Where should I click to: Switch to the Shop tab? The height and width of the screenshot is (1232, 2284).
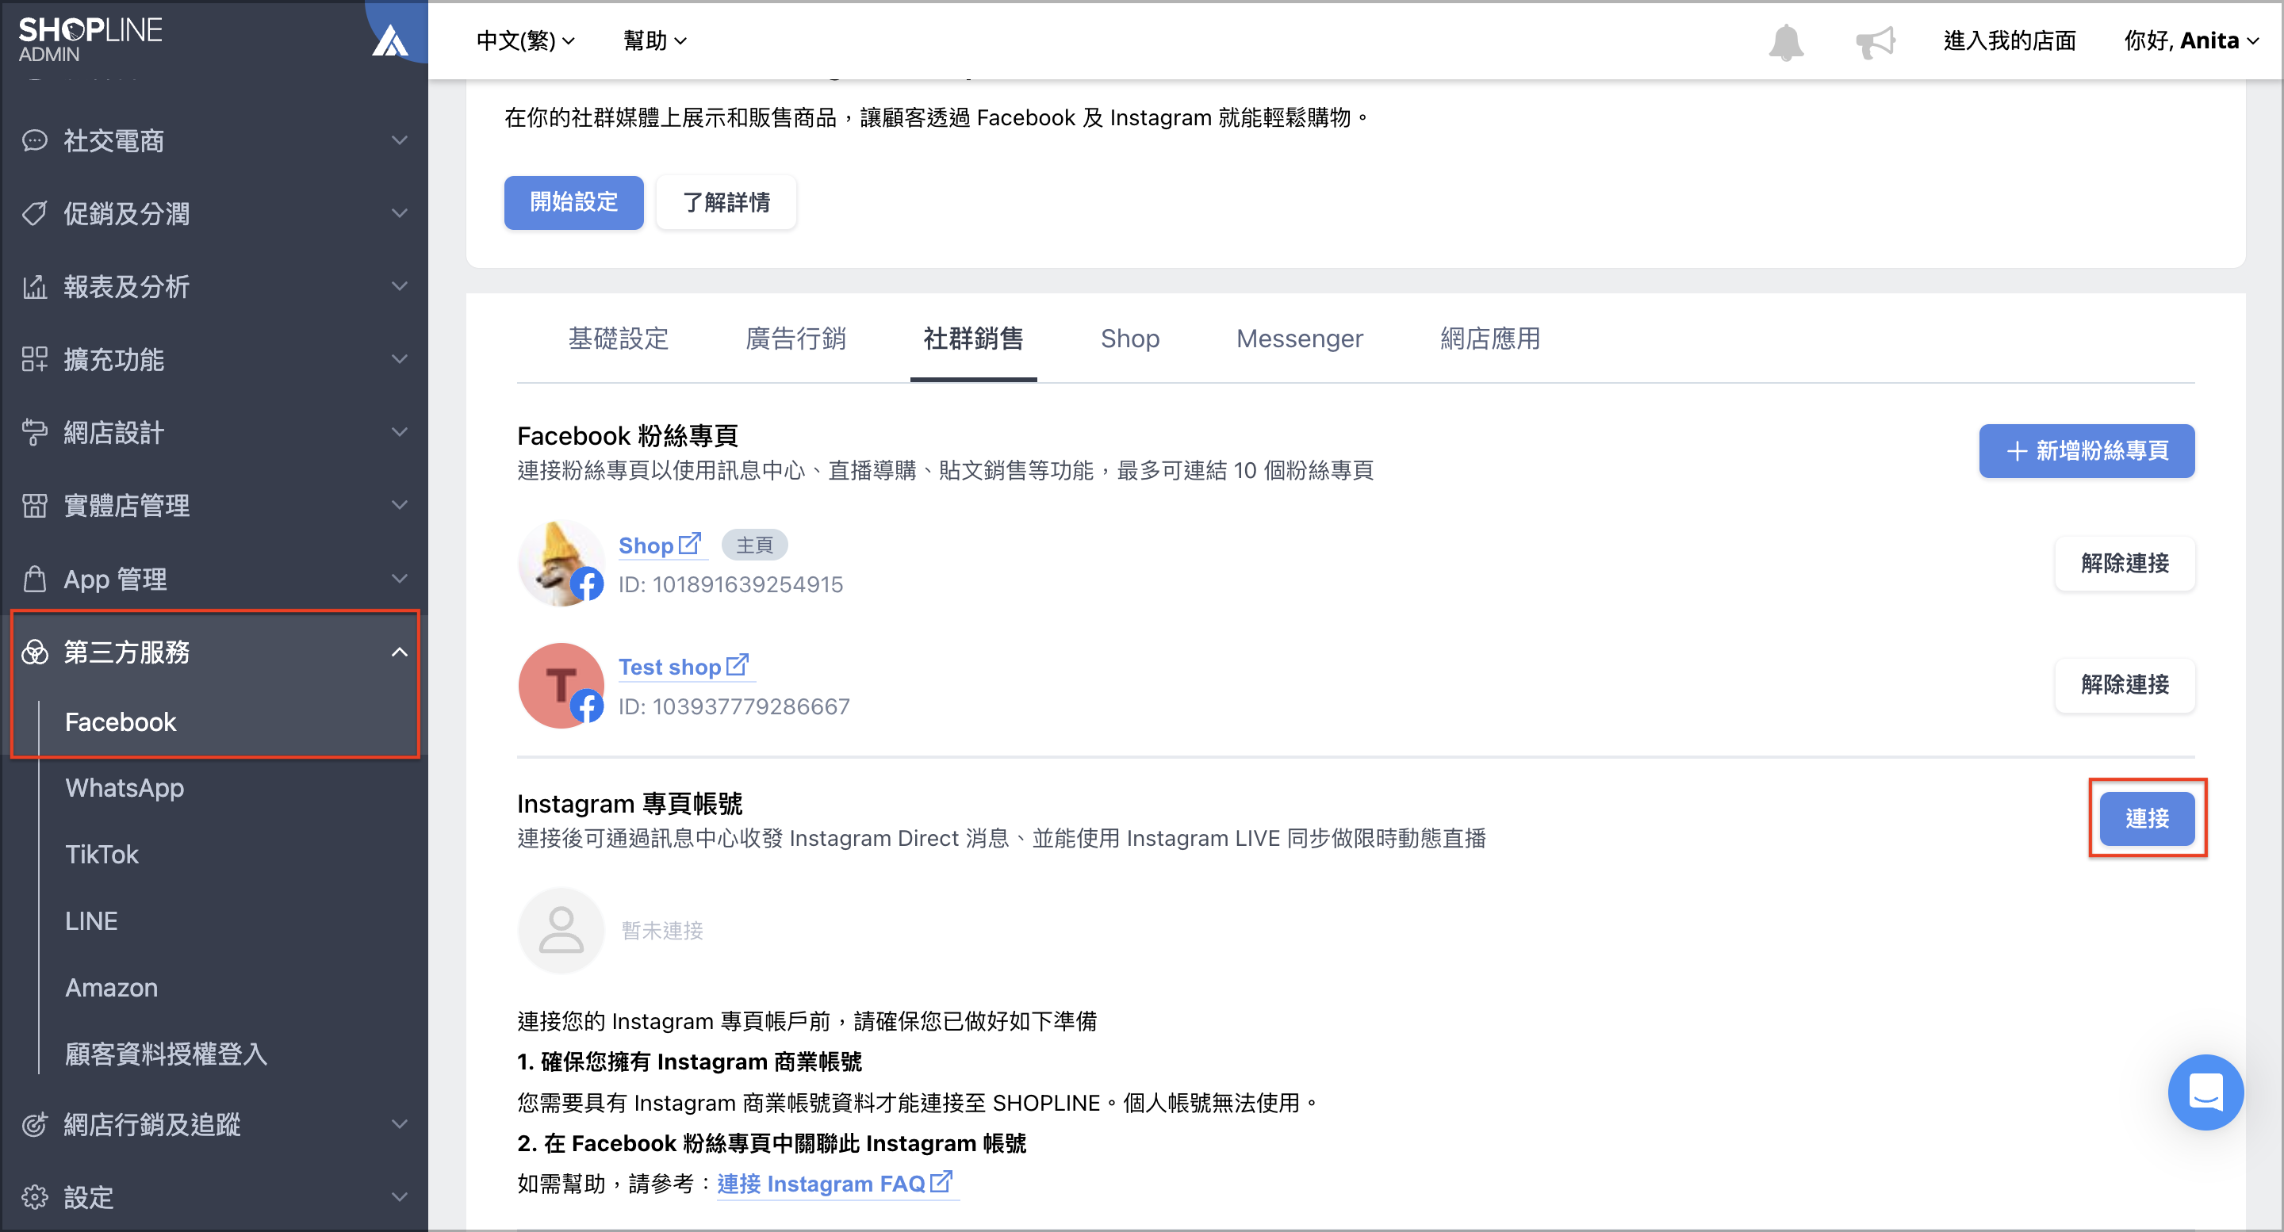click(1129, 339)
